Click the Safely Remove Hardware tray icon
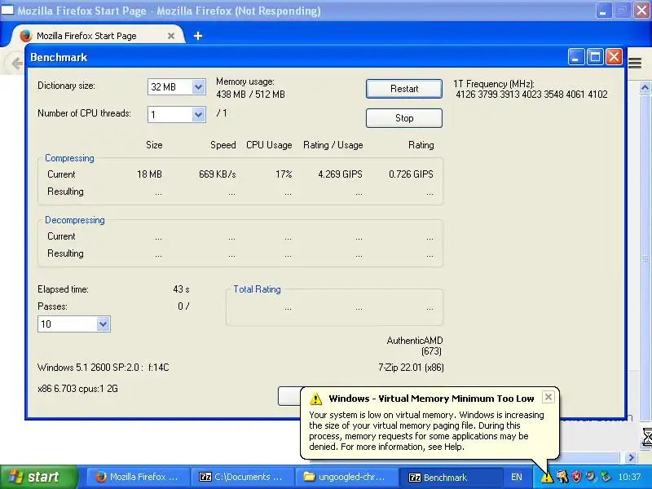The width and height of the screenshot is (652, 489). click(x=606, y=477)
